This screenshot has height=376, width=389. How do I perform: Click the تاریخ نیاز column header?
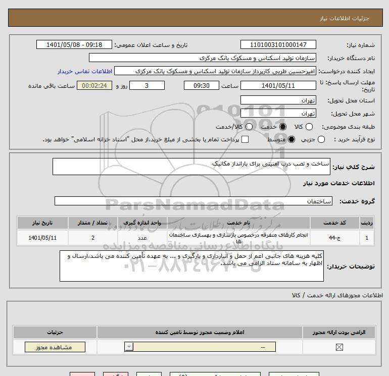(42, 223)
